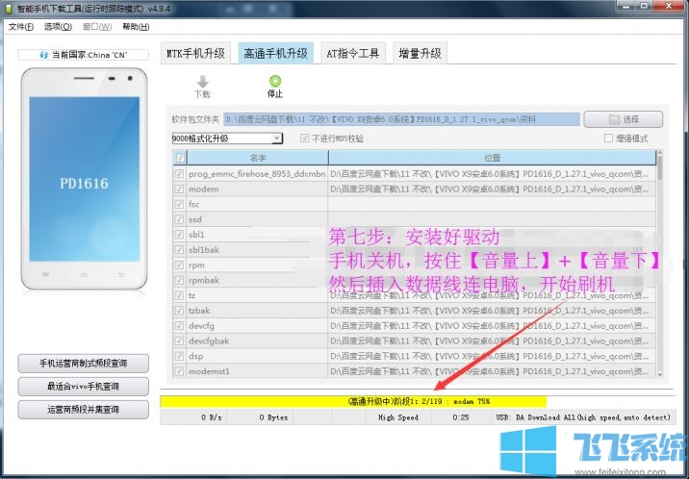
Task: Toggle the modemst1 row checkbox
Action: (x=179, y=371)
